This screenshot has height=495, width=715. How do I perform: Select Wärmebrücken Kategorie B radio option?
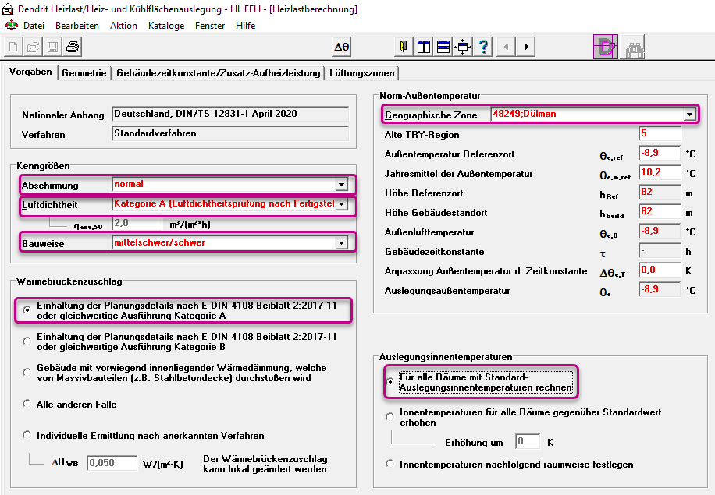[27, 341]
